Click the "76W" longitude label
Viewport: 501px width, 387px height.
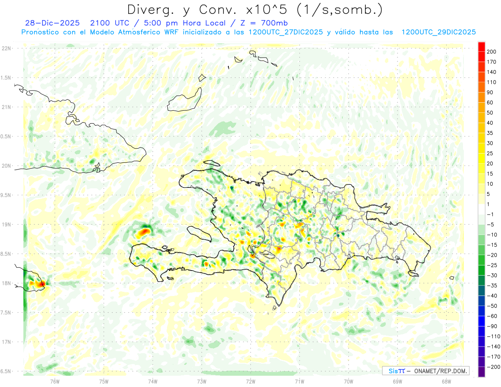coord(55,381)
